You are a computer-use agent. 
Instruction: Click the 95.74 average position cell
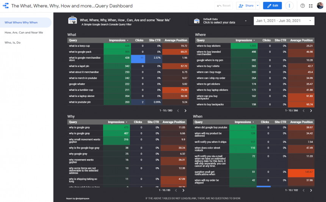pos(301,105)
